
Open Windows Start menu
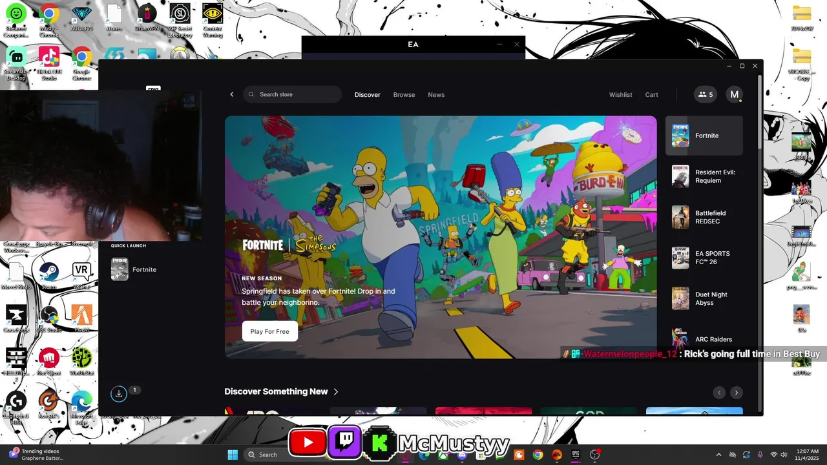click(x=233, y=455)
